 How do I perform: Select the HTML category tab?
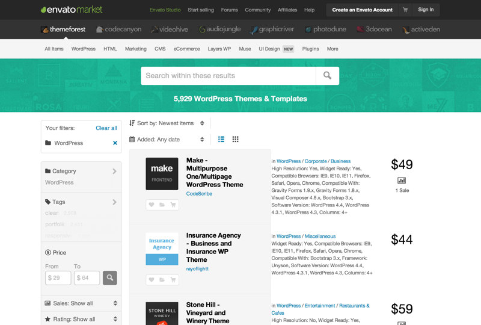point(110,49)
